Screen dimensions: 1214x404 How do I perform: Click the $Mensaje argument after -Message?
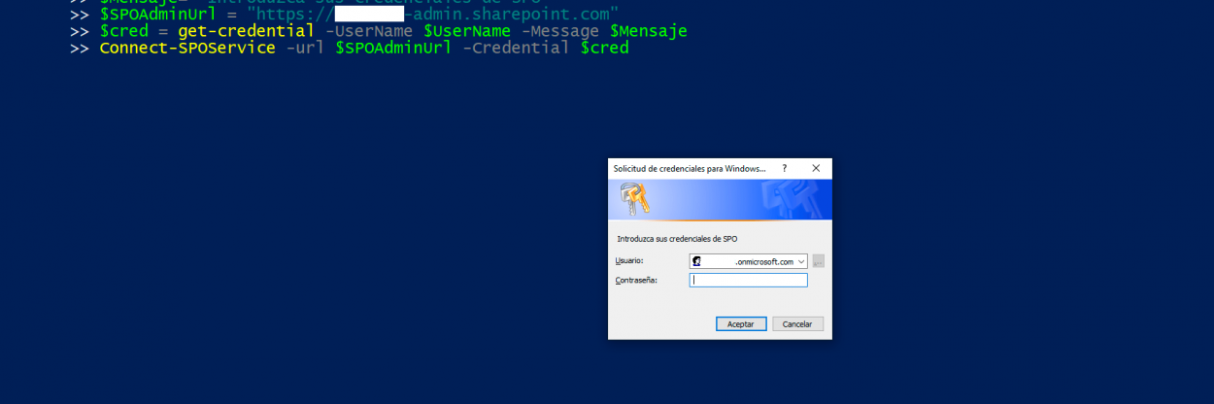[648, 31]
